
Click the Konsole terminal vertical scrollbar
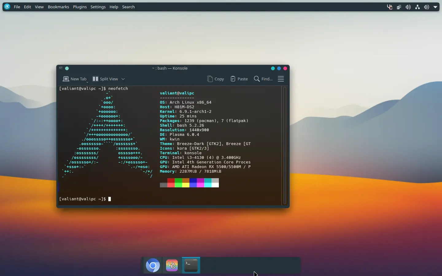click(285, 145)
